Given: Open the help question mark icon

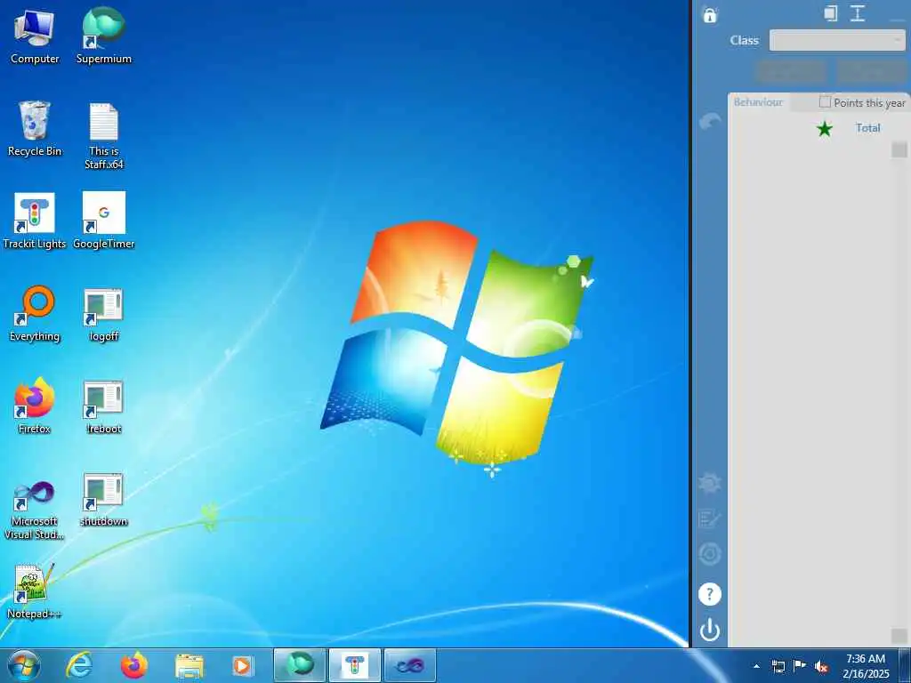Looking at the screenshot, I should click(710, 594).
